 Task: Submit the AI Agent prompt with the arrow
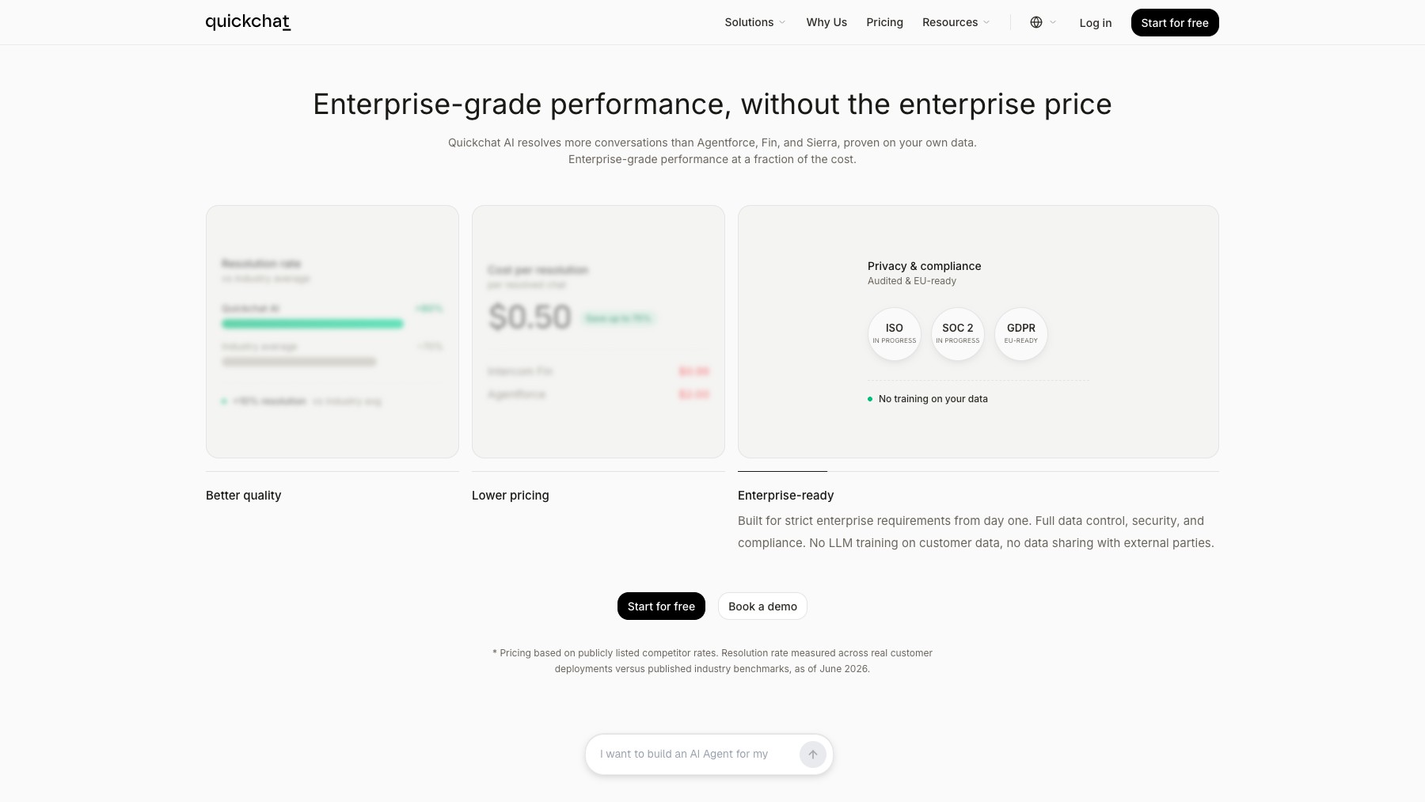pos(812,754)
